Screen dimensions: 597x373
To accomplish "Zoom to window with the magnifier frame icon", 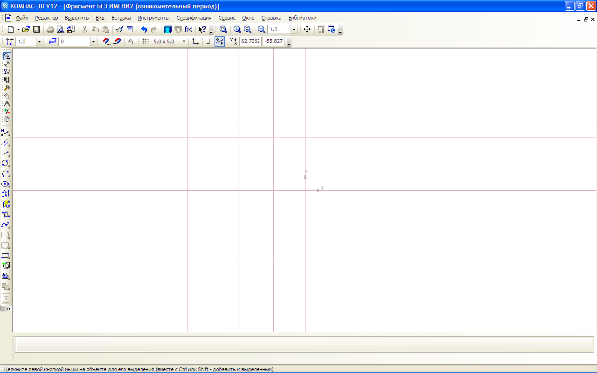I will tap(237, 29).
